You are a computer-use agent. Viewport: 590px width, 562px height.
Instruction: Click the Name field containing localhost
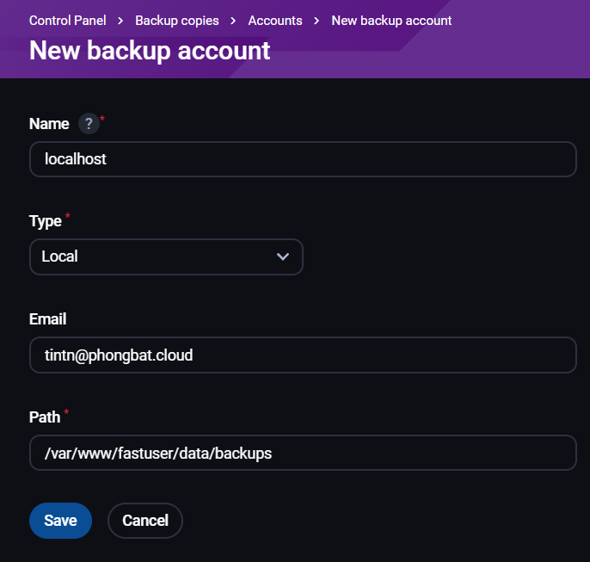coord(303,159)
